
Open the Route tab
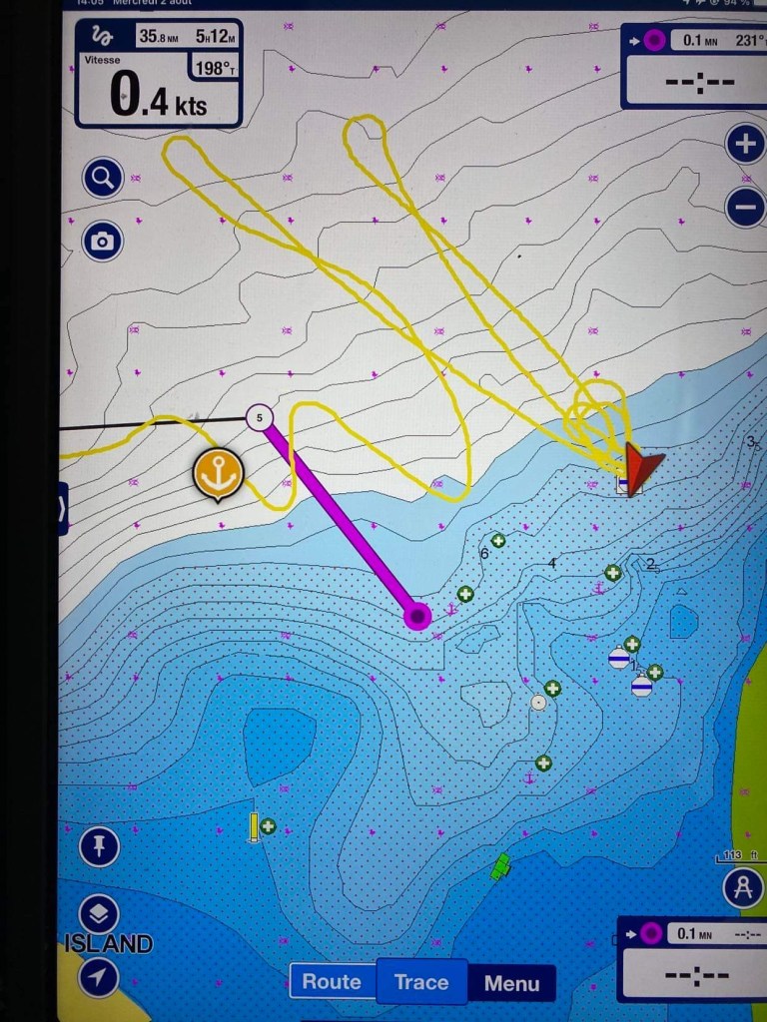pyautogui.click(x=332, y=981)
